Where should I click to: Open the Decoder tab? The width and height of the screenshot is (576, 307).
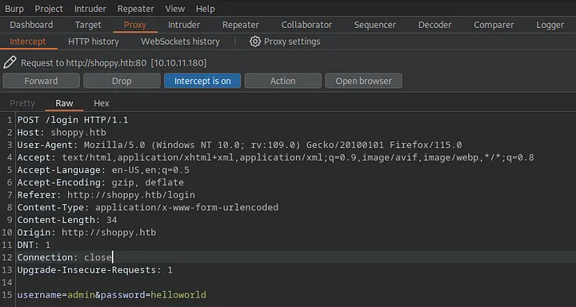click(x=435, y=25)
